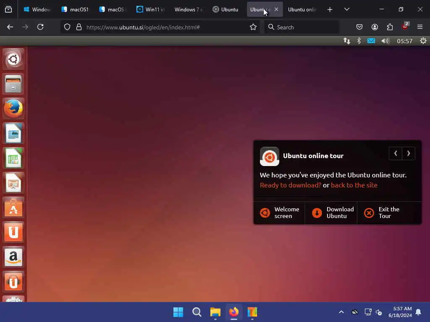Open the Extensions puzzle icon
The width and height of the screenshot is (430, 322).
[x=390, y=27]
